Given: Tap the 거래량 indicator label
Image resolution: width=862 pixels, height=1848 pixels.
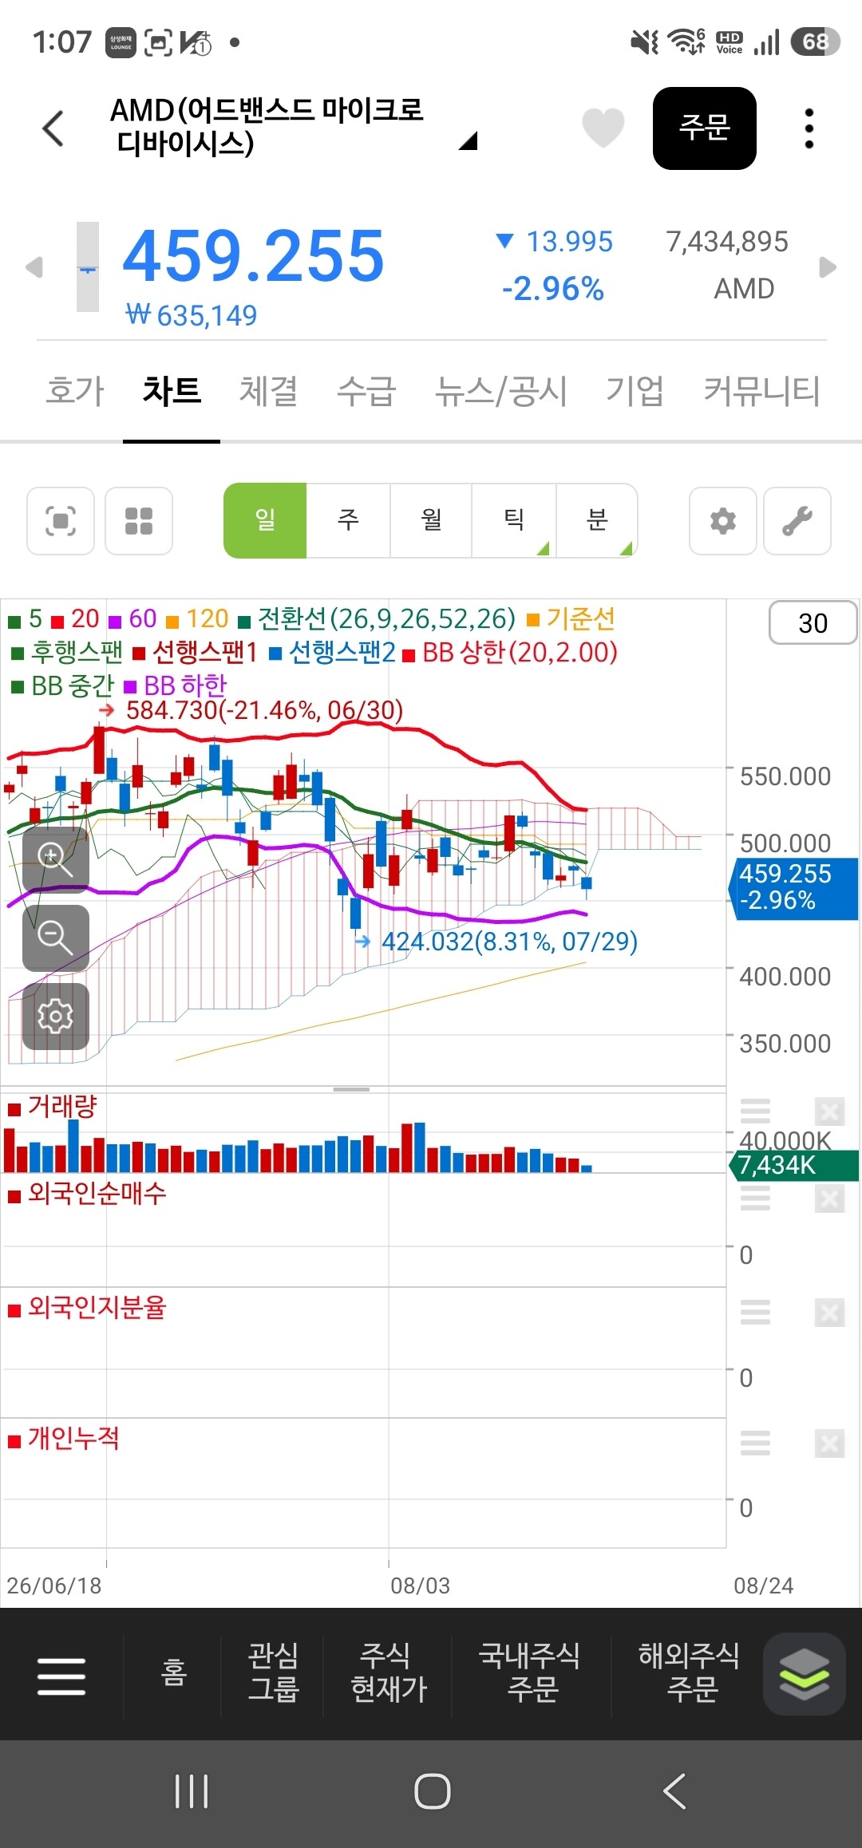Looking at the screenshot, I should point(53,1107).
